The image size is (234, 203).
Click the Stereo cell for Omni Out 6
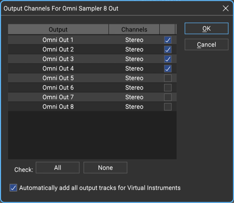pyautogui.click(x=134, y=88)
